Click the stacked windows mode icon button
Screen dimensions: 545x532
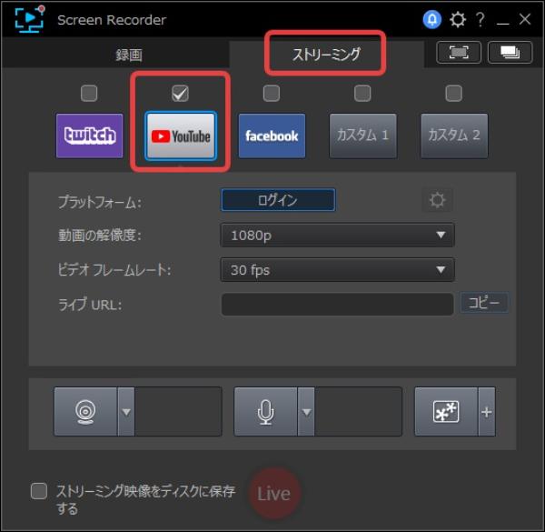click(x=510, y=53)
